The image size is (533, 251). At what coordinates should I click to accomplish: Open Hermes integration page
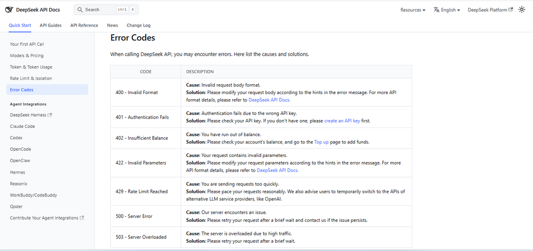point(17,173)
